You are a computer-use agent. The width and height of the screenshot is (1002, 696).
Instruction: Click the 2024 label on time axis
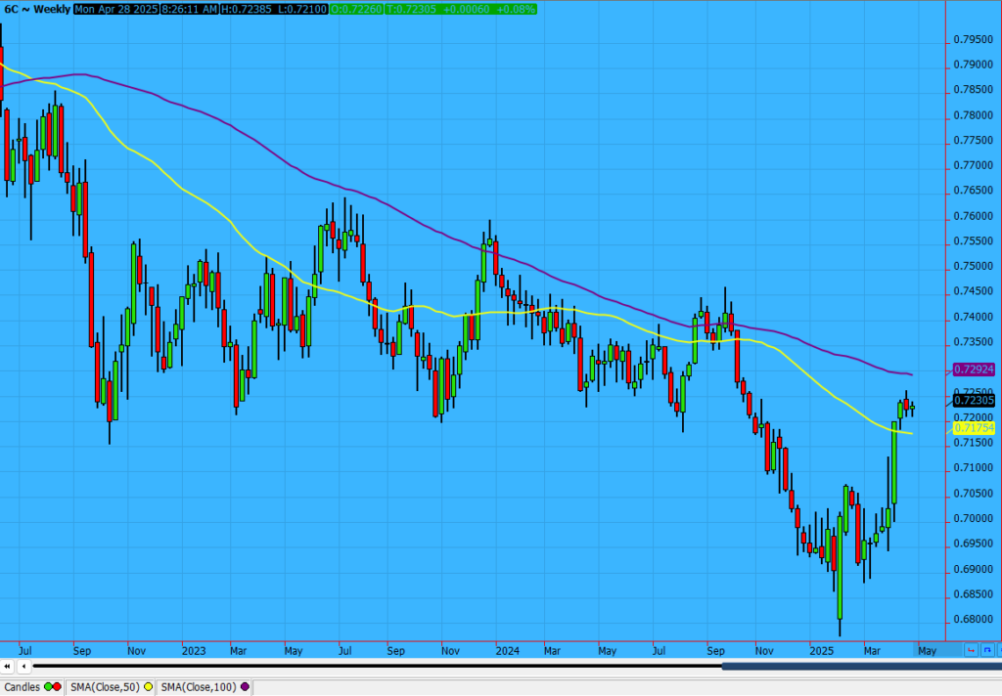pos(507,649)
